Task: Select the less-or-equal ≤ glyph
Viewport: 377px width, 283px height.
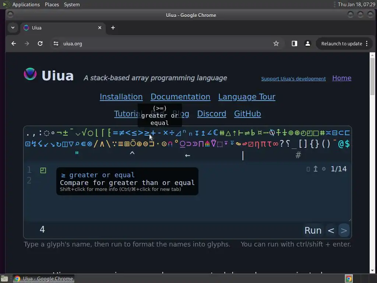Action: coord(134,133)
